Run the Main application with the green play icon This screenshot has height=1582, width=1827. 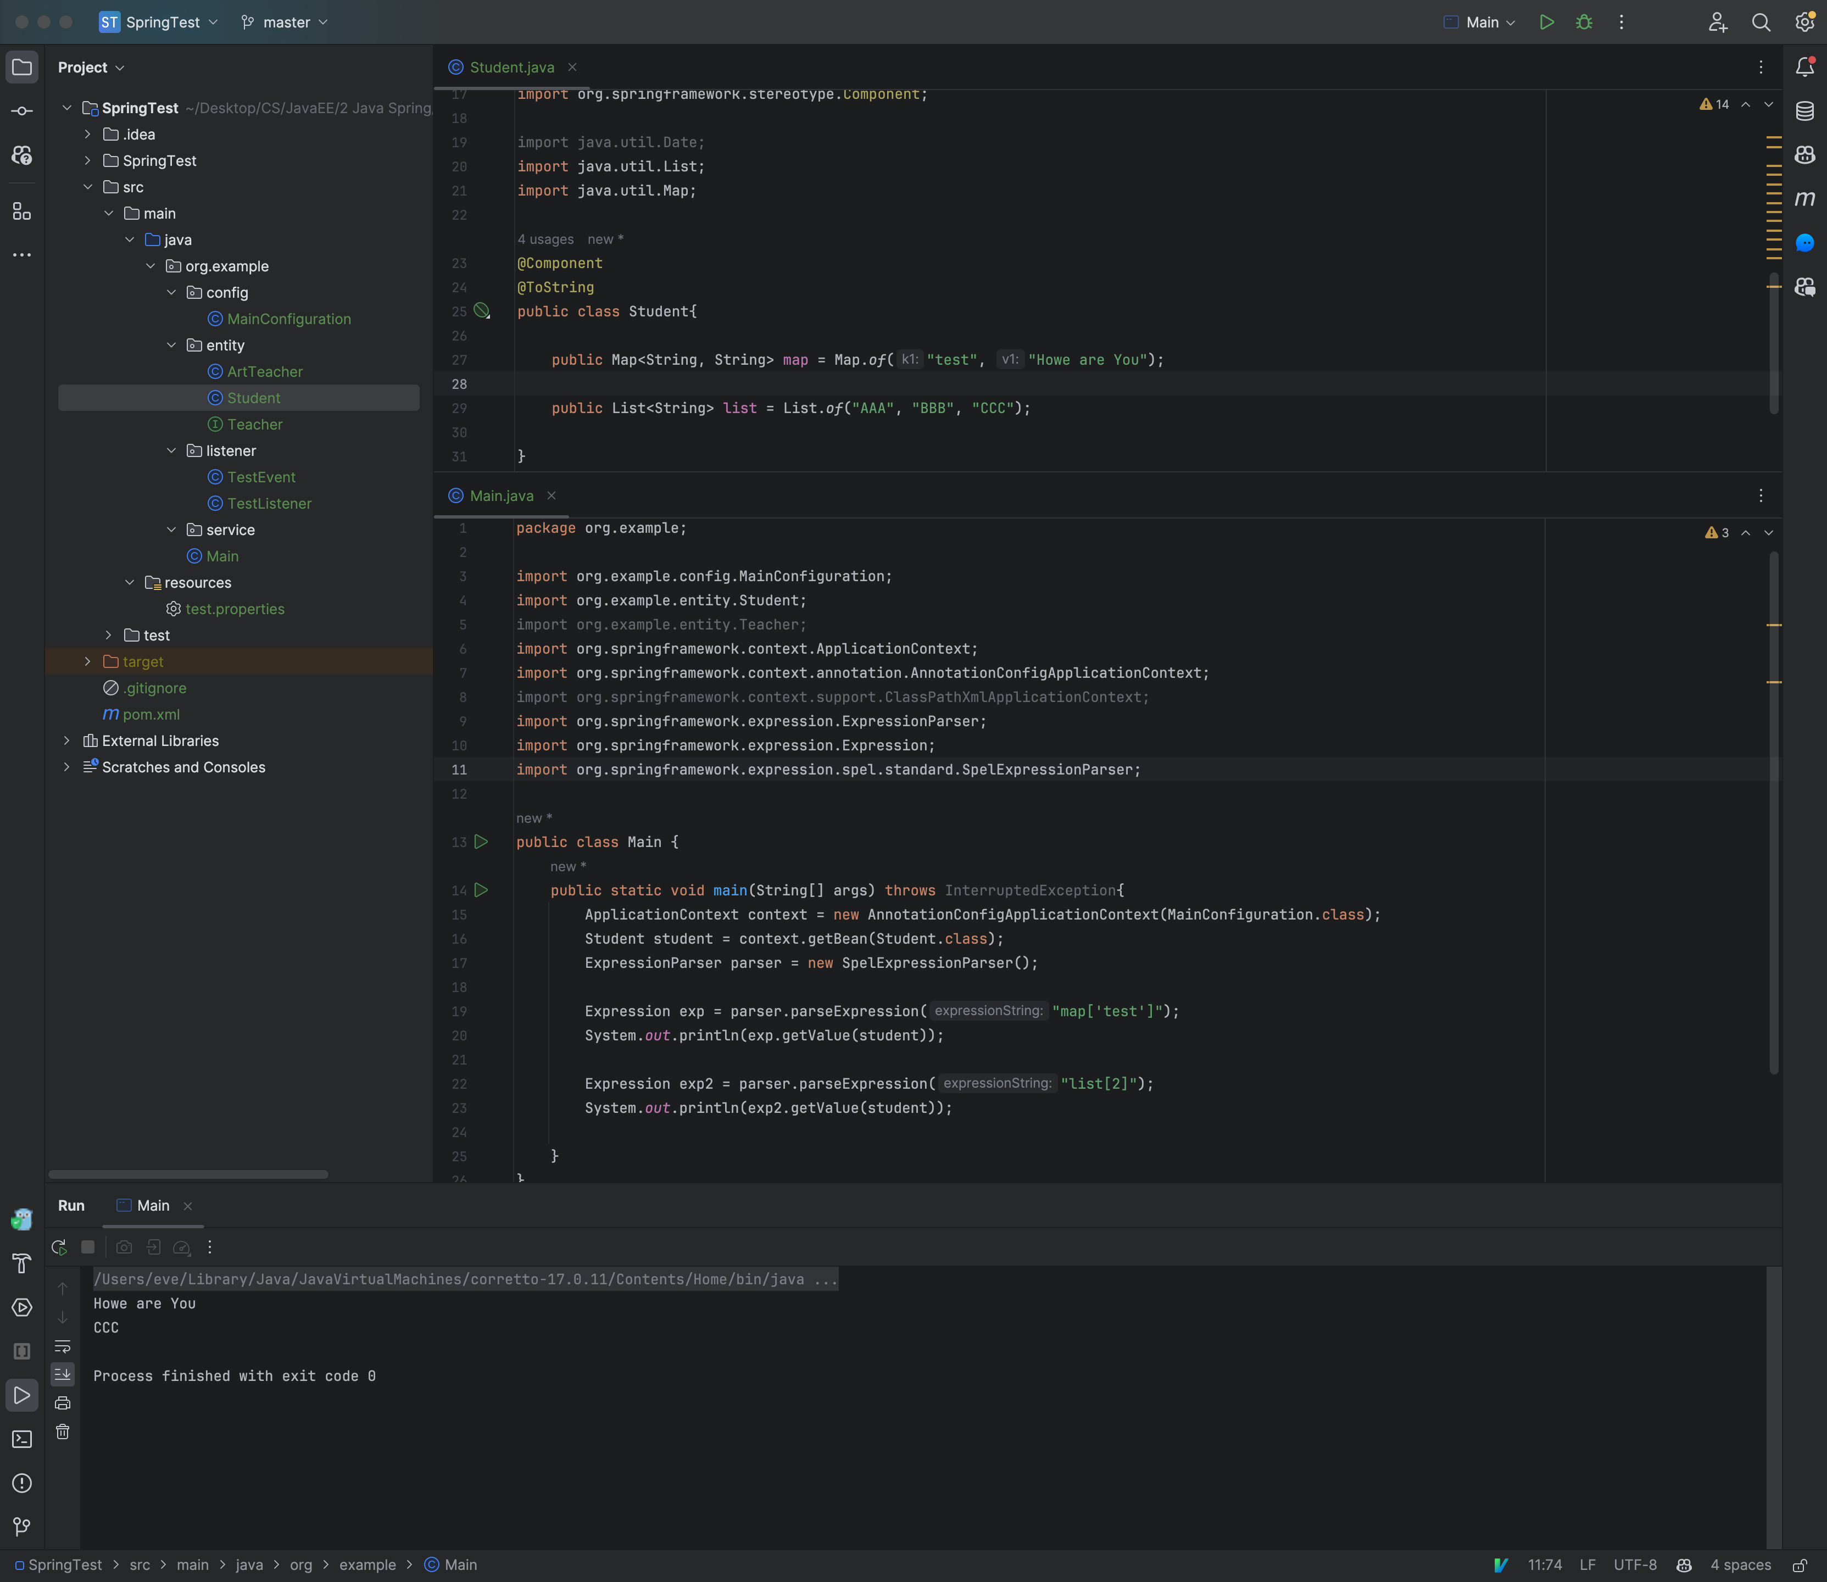1546,22
